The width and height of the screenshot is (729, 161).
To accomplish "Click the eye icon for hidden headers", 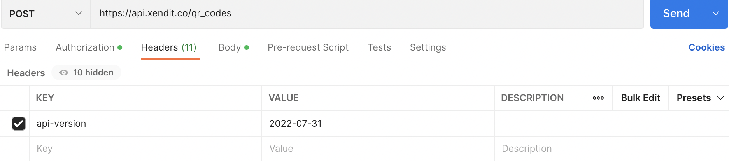I will click(x=64, y=73).
